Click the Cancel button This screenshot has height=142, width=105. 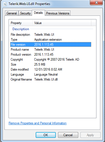click(x=68, y=135)
